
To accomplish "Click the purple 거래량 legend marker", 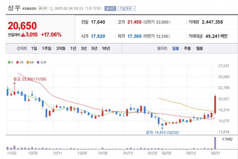I will click(x=223, y=139).
